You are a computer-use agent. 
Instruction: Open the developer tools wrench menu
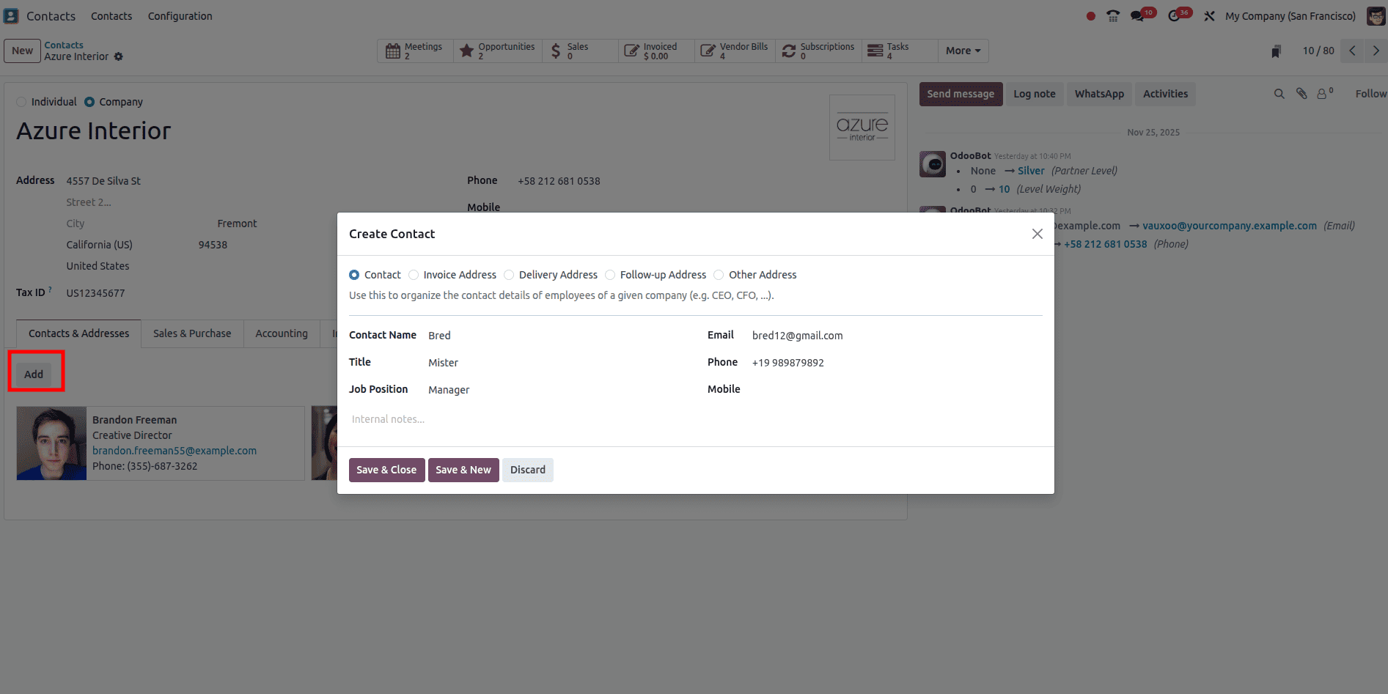tap(1209, 15)
